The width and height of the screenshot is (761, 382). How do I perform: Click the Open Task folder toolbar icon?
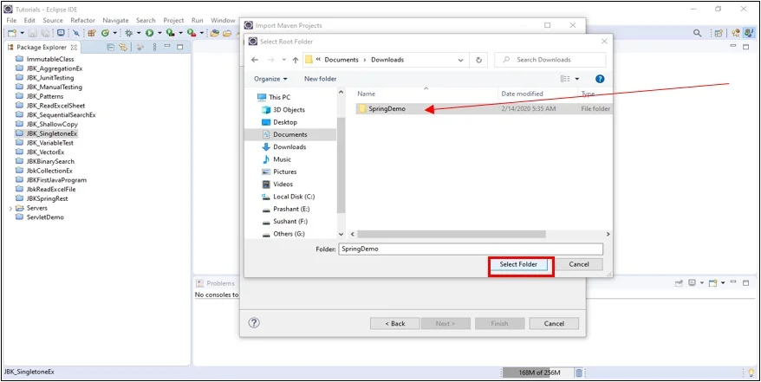pyautogui.click(x=226, y=33)
